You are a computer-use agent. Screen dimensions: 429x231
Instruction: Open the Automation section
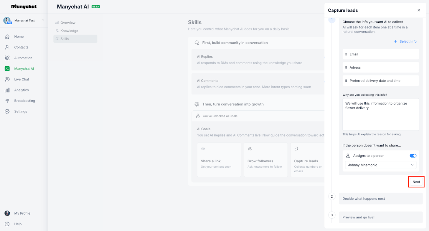(x=23, y=58)
